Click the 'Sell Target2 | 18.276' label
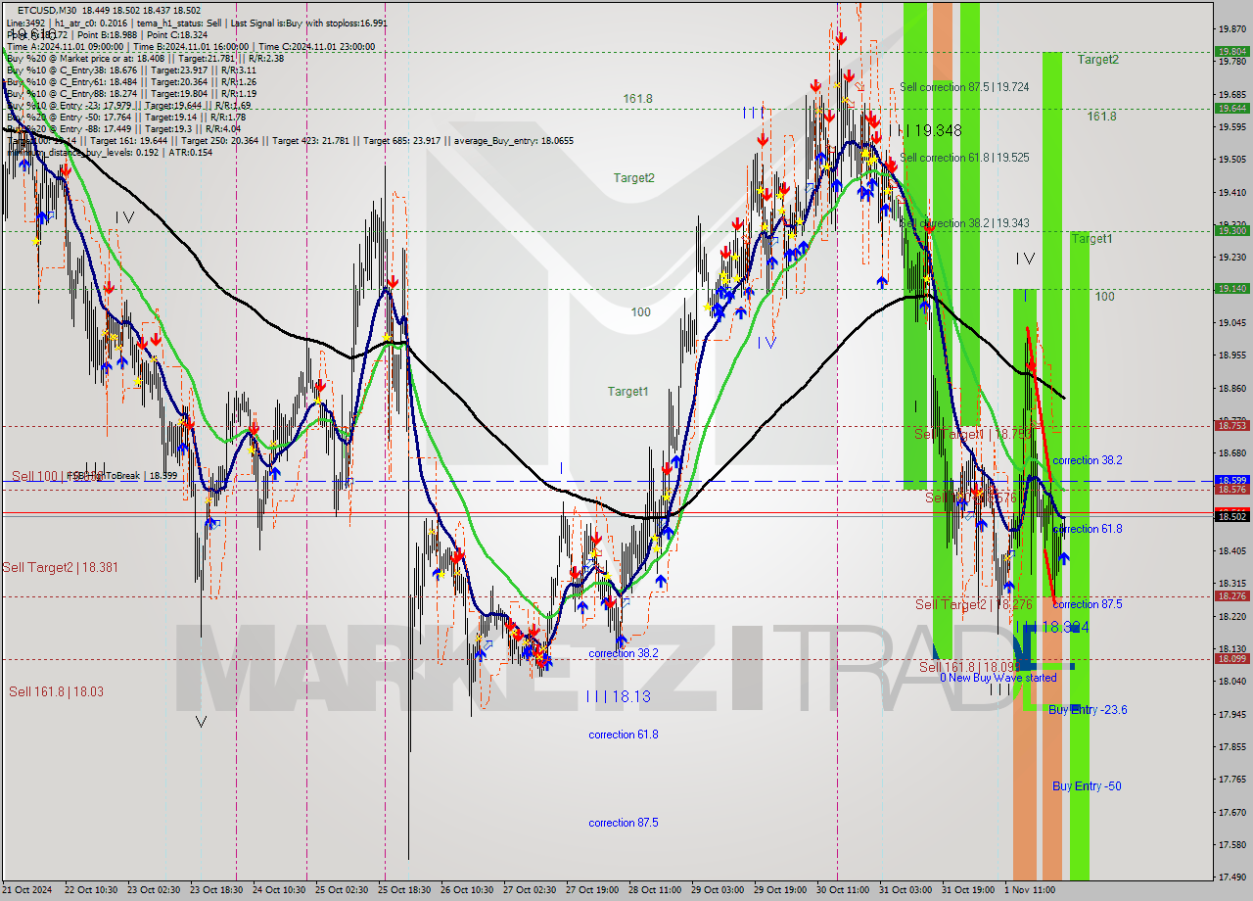The height and width of the screenshot is (901, 1253). click(x=974, y=605)
